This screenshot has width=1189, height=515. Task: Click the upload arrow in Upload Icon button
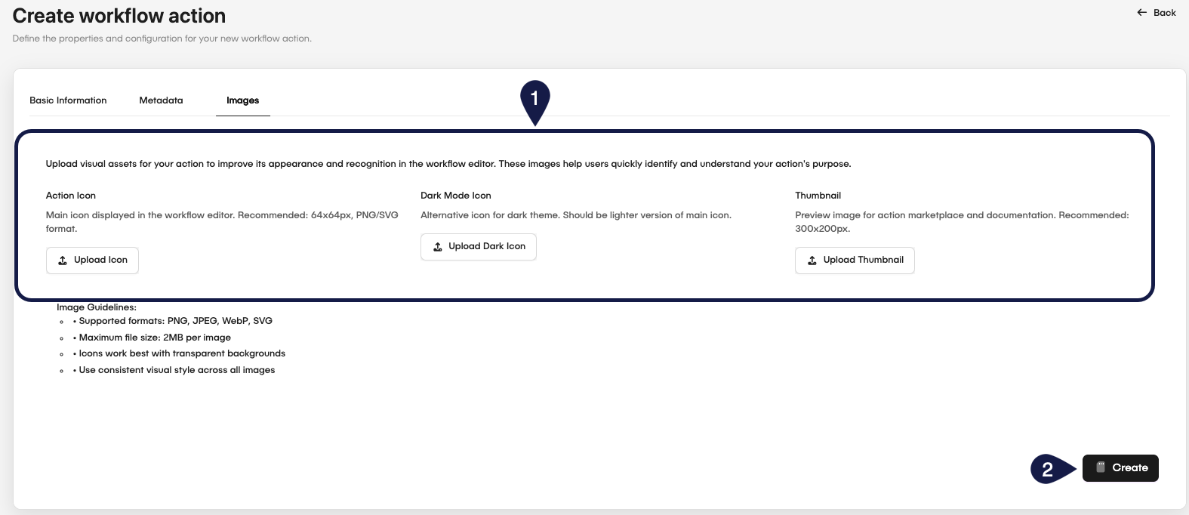(63, 261)
